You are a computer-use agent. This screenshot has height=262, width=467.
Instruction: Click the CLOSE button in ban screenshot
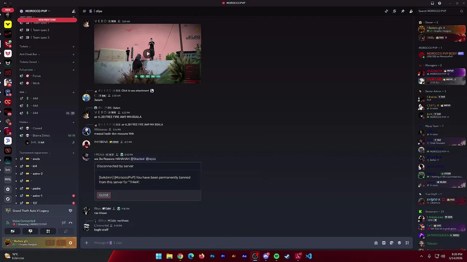[104, 195]
